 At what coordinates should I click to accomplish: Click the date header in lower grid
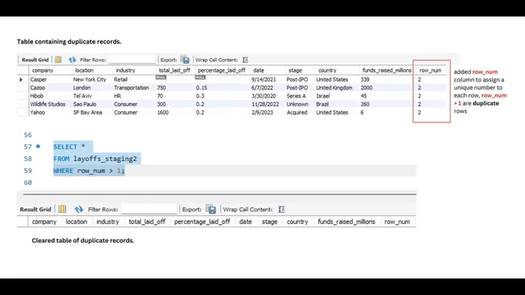pyautogui.click(x=246, y=222)
